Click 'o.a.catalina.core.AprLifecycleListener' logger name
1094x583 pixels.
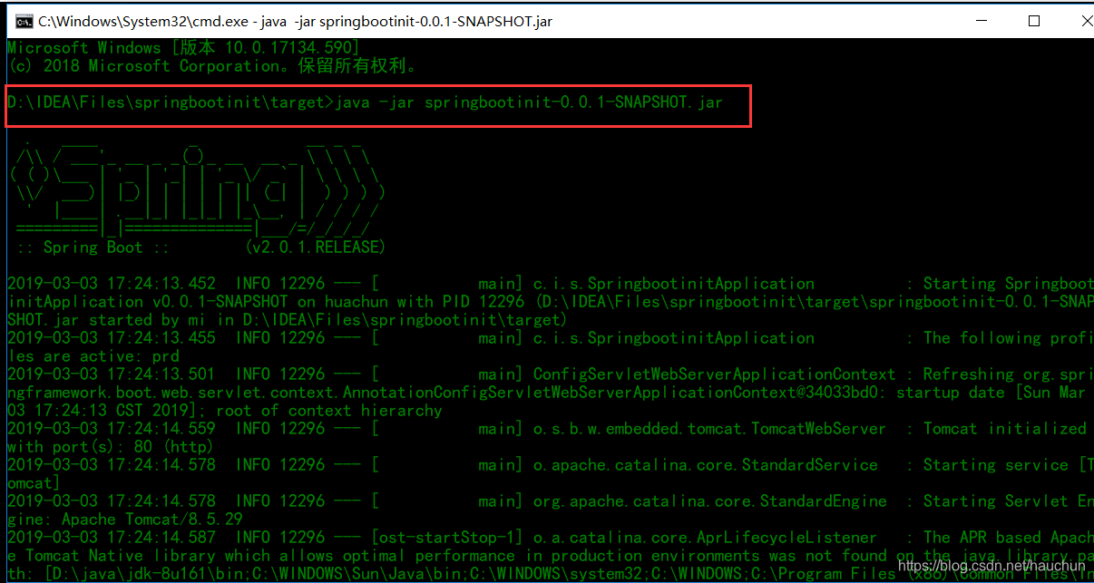705,537
